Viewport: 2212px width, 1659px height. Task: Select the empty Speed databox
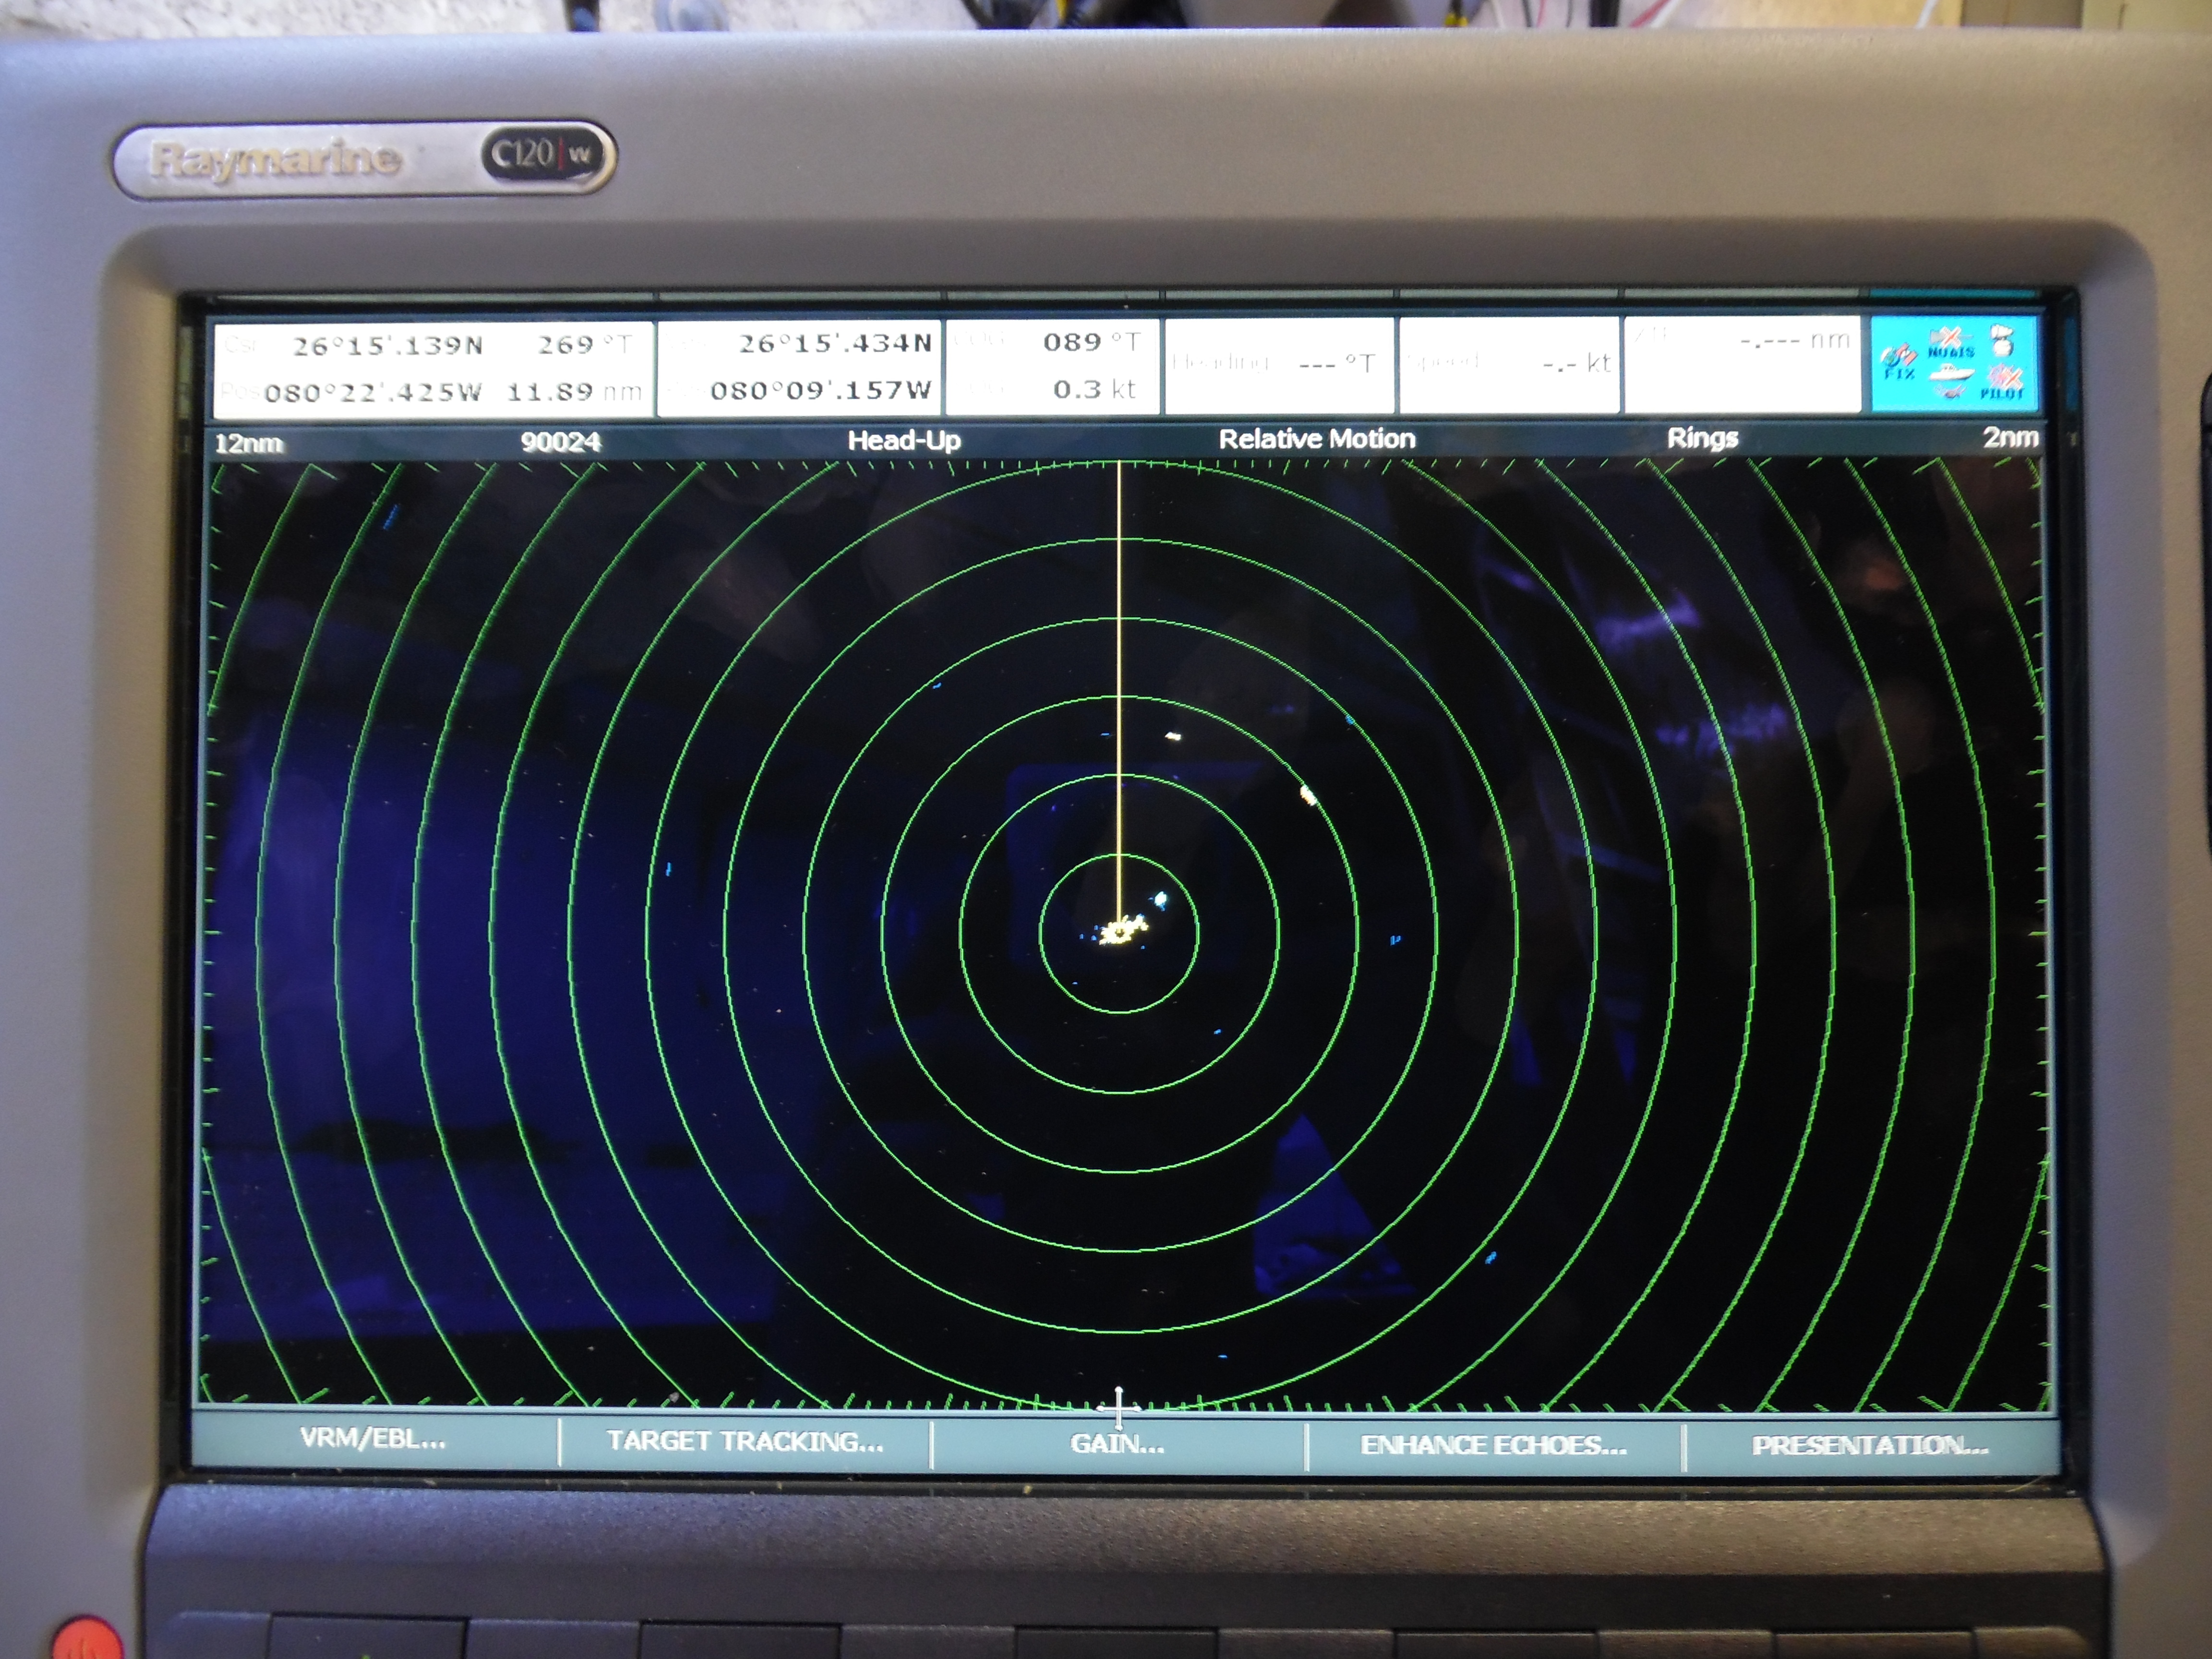click(x=1509, y=364)
